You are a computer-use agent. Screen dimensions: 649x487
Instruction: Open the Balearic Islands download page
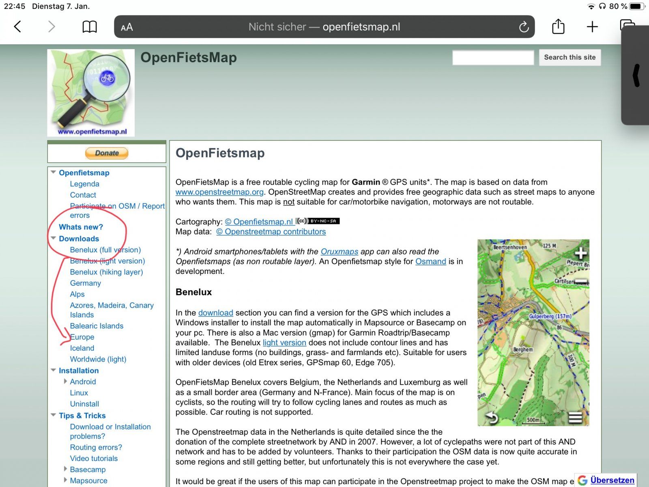point(97,326)
